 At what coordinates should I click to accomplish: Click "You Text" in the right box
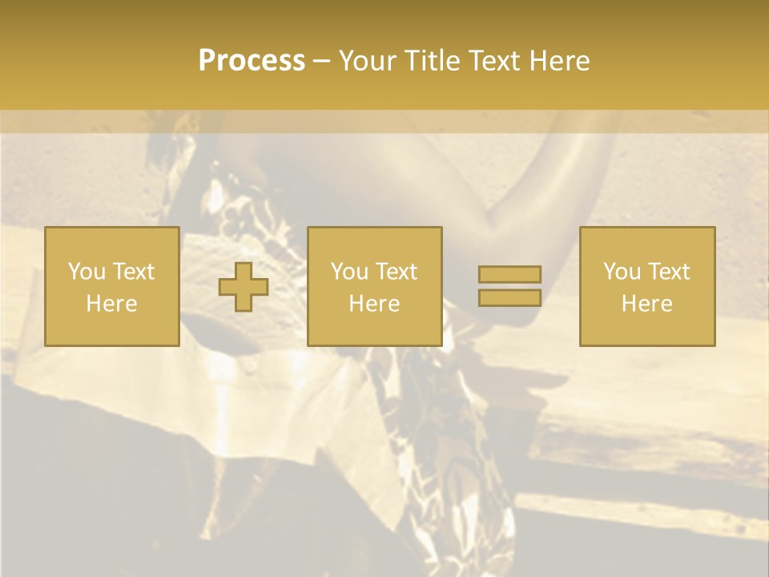tap(646, 272)
